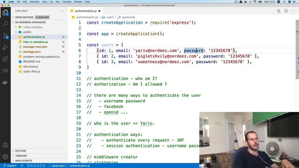Open macOS Control Center icon
The width and height of the screenshot is (299, 168).
[294, 2]
